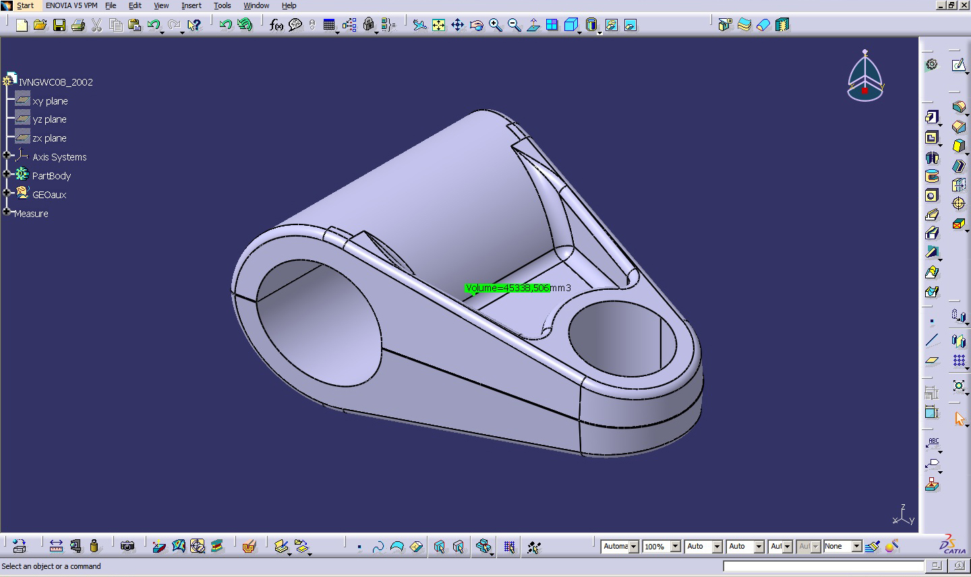Screen dimensions: 971x577
Task: Open the Formula f(x) tool
Action: click(276, 25)
